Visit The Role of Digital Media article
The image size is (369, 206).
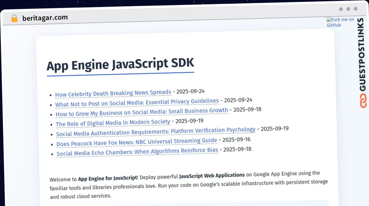click(x=113, y=123)
